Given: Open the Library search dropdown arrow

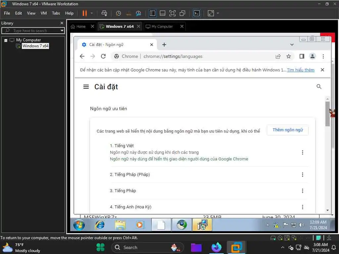Looking at the screenshot, I should pyautogui.click(x=62, y=30).
